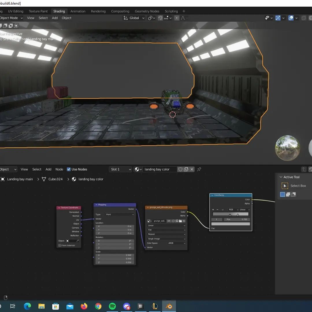Toggle viewport gizmos icon
Screen dimensions: 312x312
coord(278,18)
